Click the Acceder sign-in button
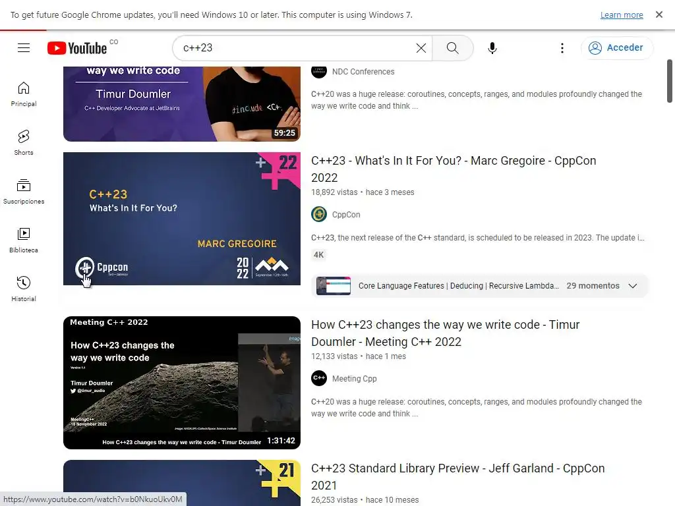 pos(616,47)
